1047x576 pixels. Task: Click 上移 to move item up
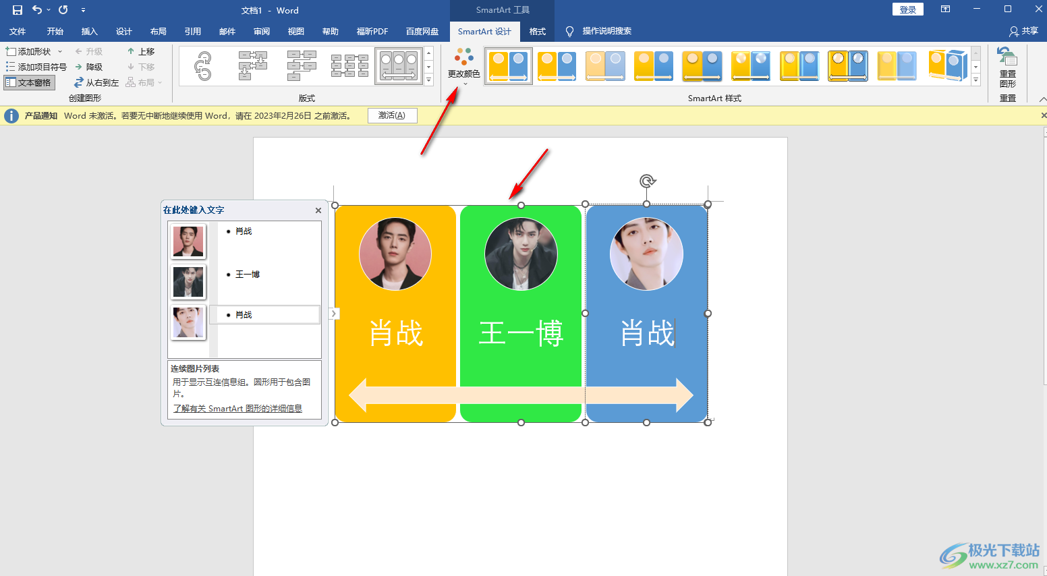point(141,51)
